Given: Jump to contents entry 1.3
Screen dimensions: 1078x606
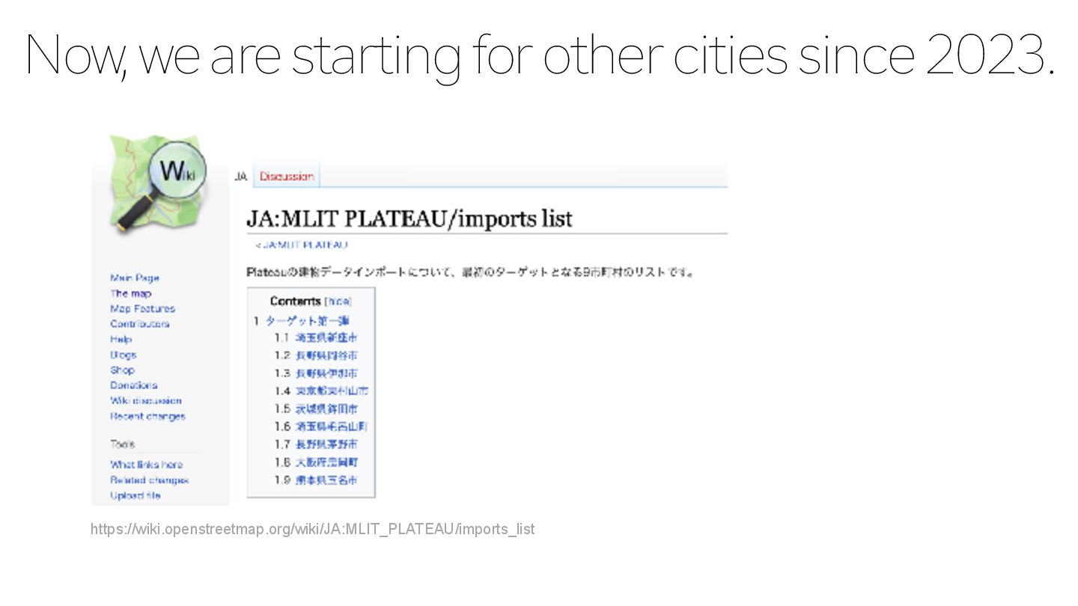Looking at the screenshot, I should pyautogui.click(x=316, y=373).
